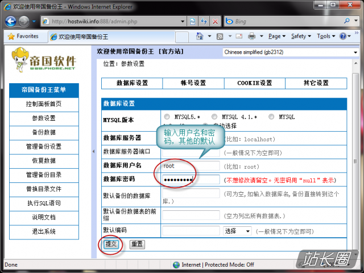Click the 默认备份数据表的前缀 input field
This screenshot has width=364, height=273.
click(x=191, y=215)
